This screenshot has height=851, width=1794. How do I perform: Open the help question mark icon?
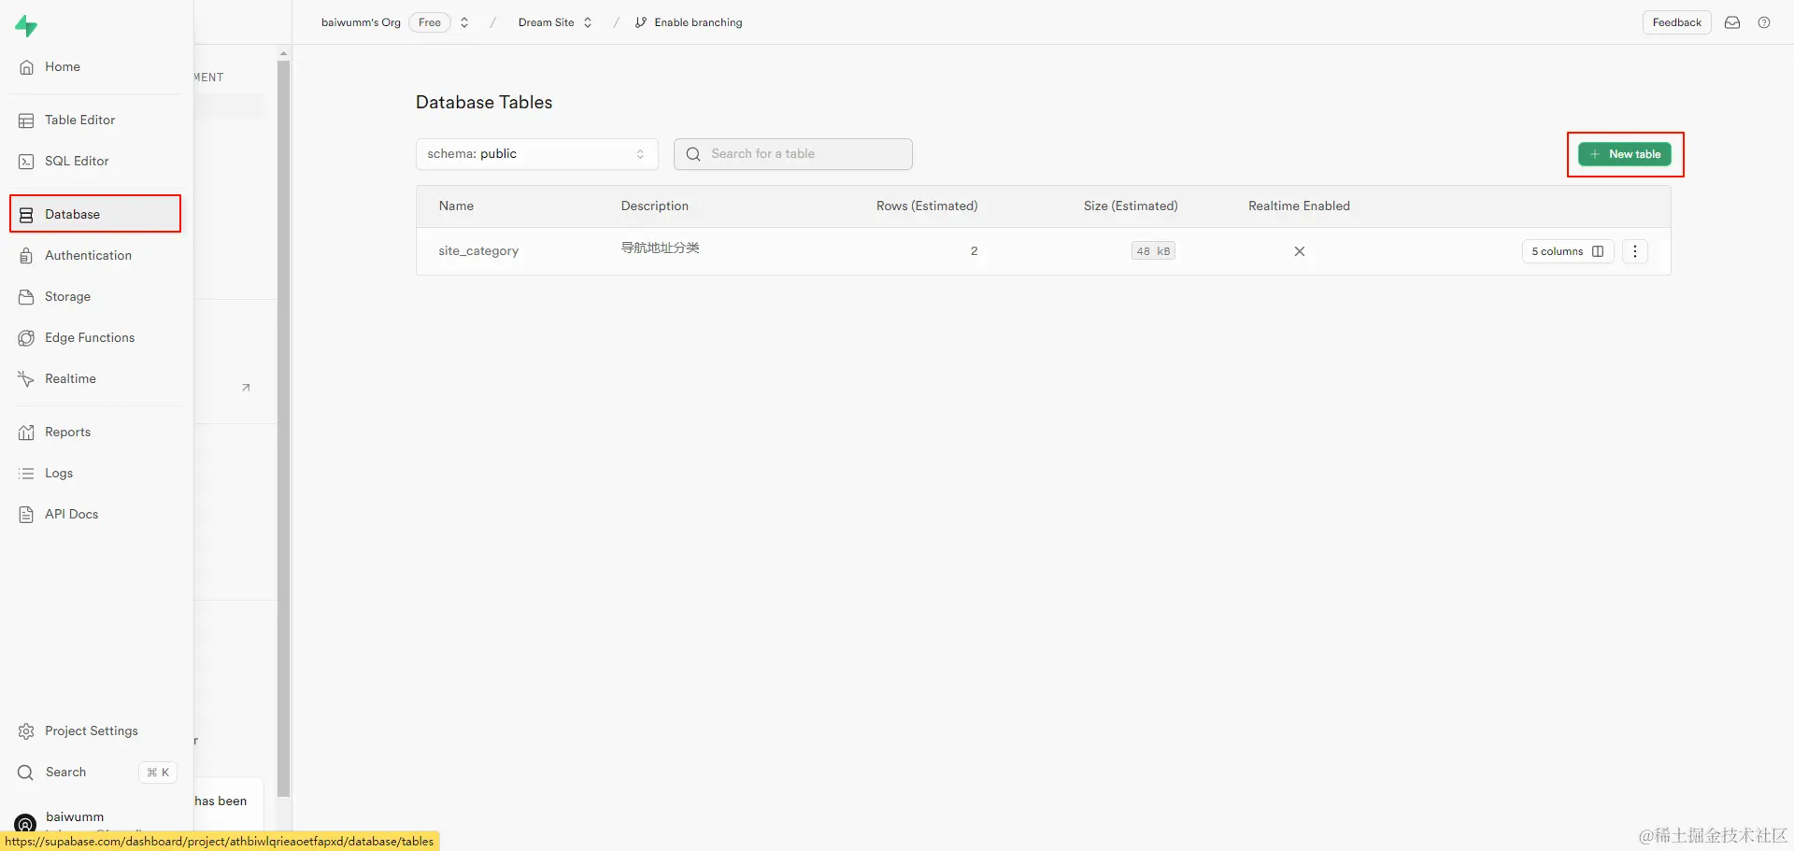point(1764,22)
